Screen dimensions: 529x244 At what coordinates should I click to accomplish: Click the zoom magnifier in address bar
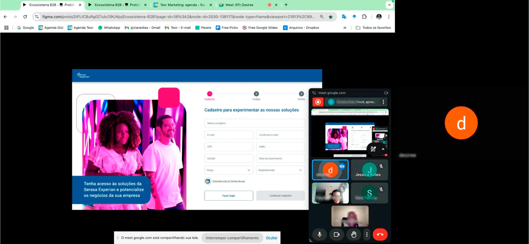[322, 17]
